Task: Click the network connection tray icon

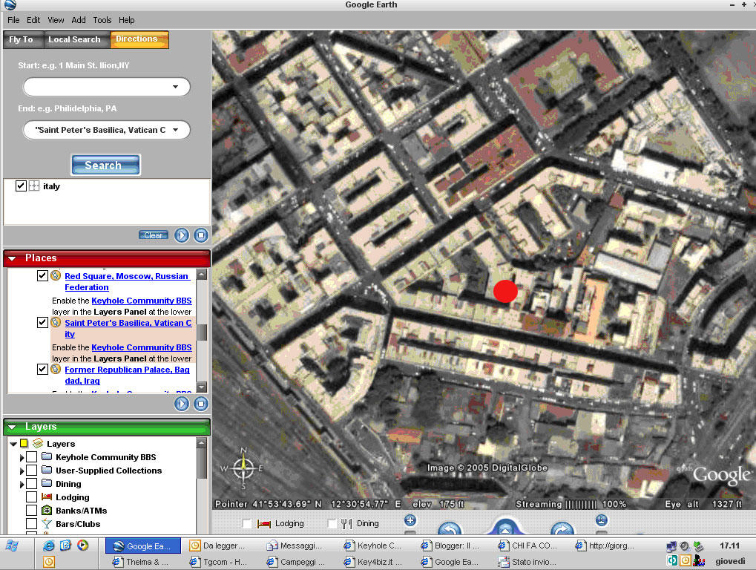Action: coord(671,546)
